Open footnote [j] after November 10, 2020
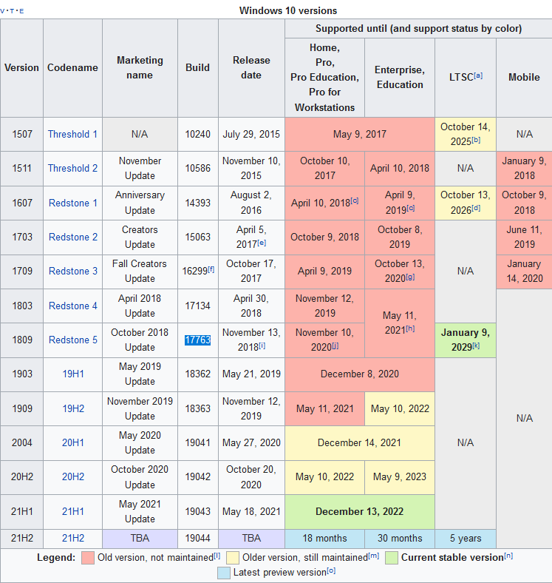Viewport: 552px width, 583px height. pos(335,346)
